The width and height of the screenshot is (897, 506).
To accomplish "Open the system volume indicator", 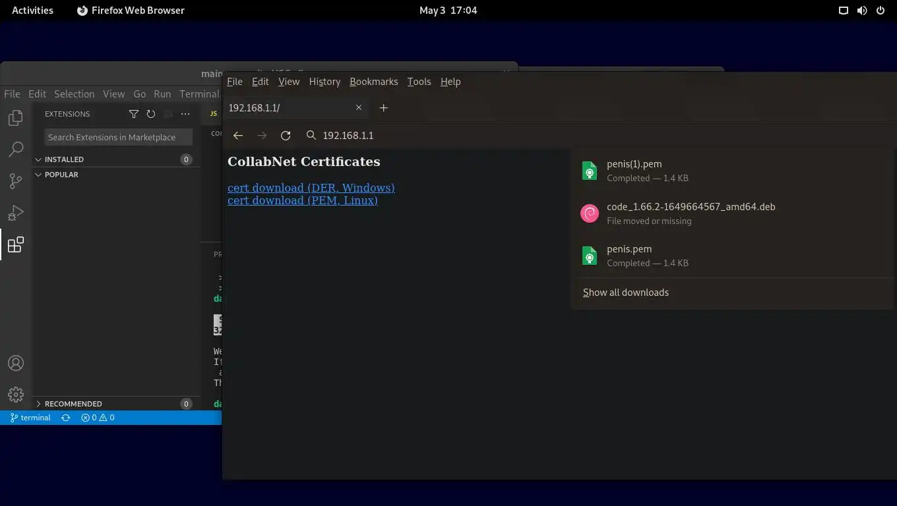I will tap(862, 11).
